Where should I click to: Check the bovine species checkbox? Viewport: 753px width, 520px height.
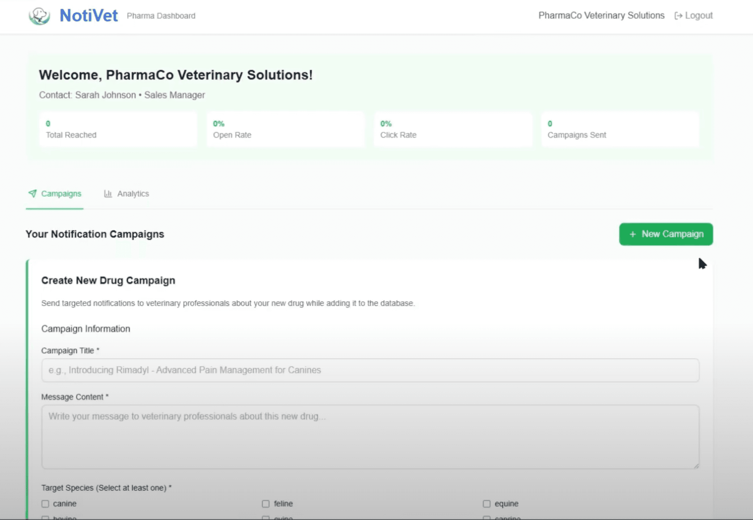pyautogui.click(x=45, y=517)
